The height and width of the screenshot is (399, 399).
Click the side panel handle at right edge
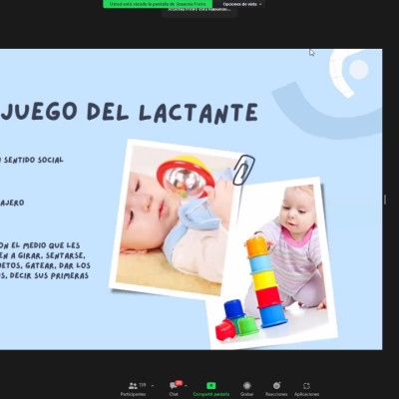385,199
